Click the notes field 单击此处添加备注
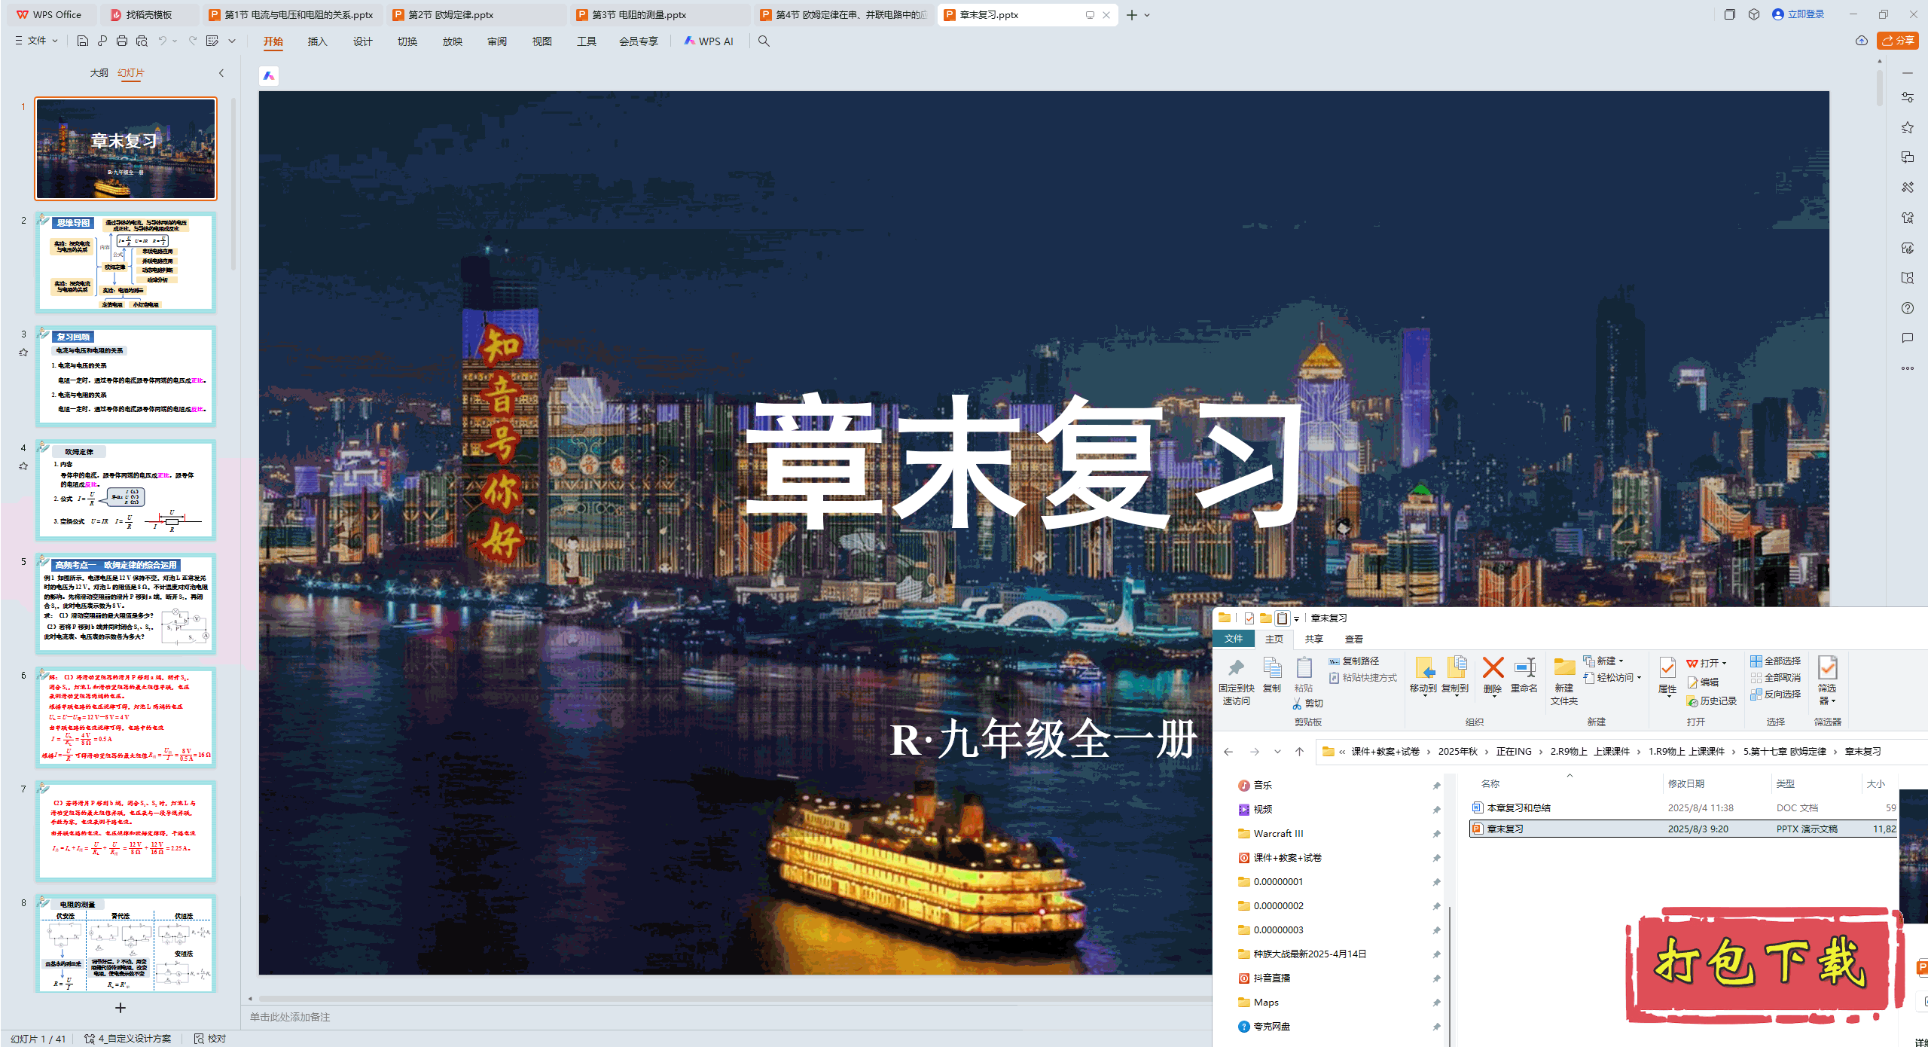Screen dimensions: 1928x1047 290,1017
